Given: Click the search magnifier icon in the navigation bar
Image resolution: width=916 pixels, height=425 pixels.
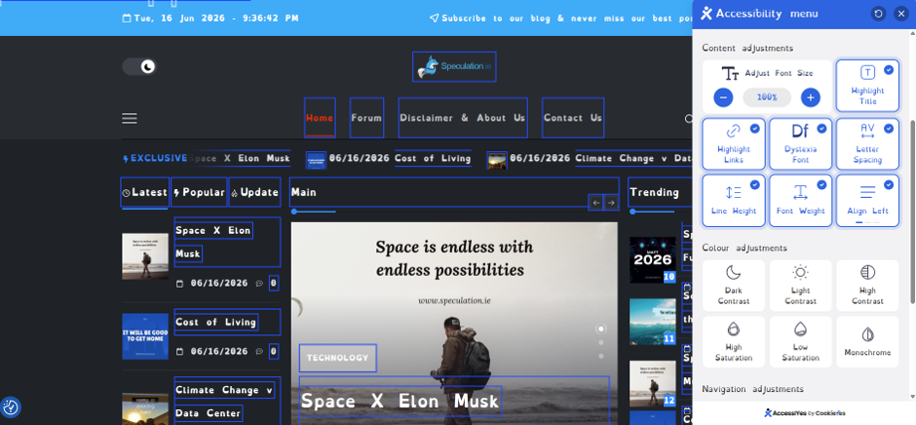Looking at the screenshot, I should point(689,119).
